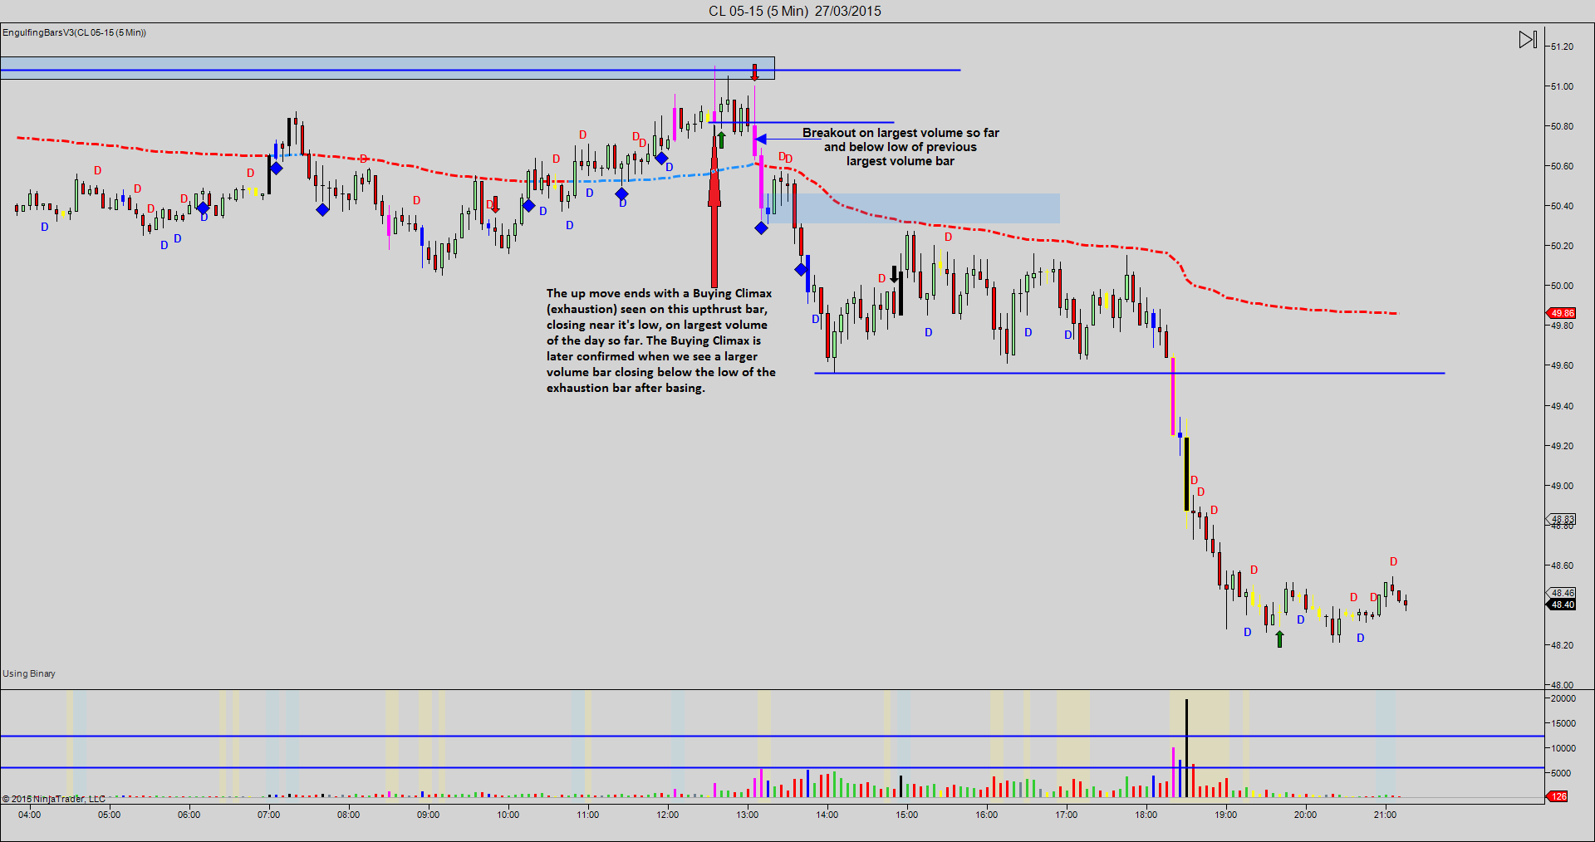
Task: Click the 13:00 time axis label
Action: (x=748, y=815)
